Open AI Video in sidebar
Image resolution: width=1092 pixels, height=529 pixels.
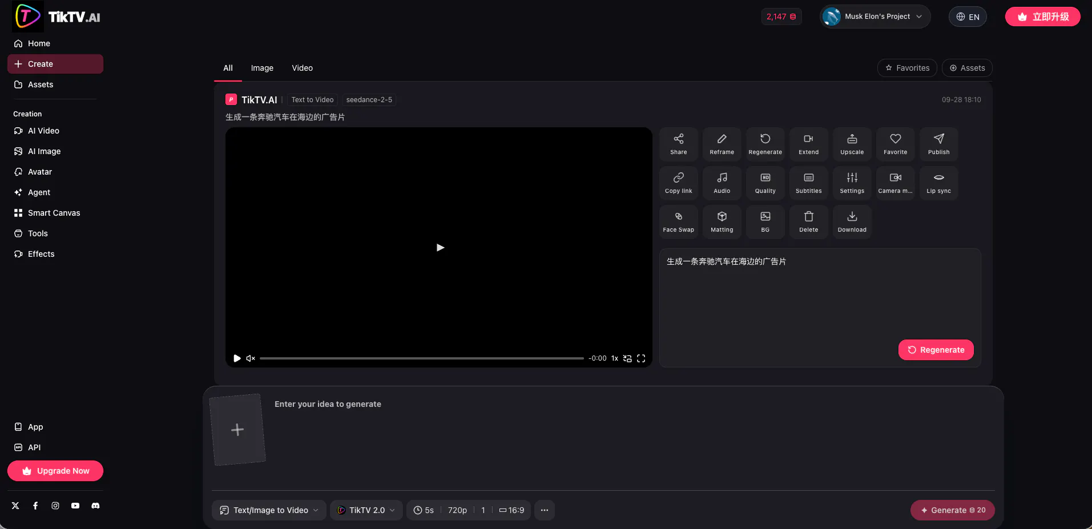55,131
